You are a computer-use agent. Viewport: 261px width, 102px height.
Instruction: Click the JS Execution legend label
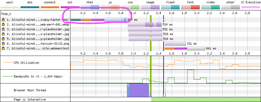pos(251,2)
